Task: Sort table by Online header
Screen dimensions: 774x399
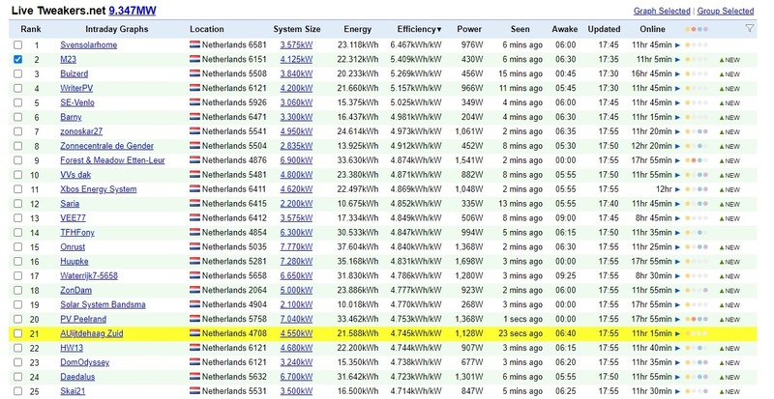Action: coord(652,29)
